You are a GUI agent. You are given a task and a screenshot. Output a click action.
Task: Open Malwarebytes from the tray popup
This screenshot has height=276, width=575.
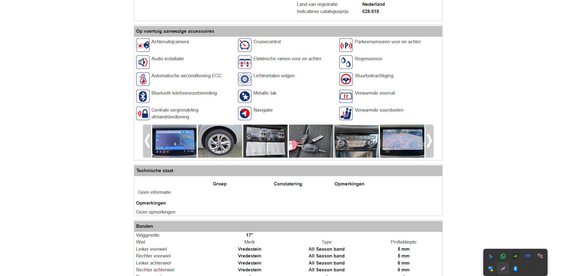(528, 256)
